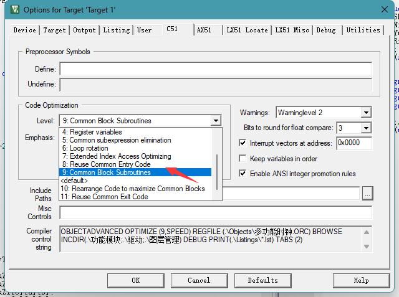
Task: Collapse the optimization Level dropdown arrow
Action: 216,120
